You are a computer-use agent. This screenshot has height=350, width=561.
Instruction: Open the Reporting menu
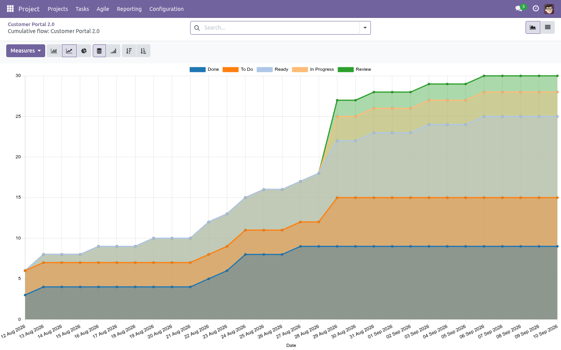coord(129,9)
